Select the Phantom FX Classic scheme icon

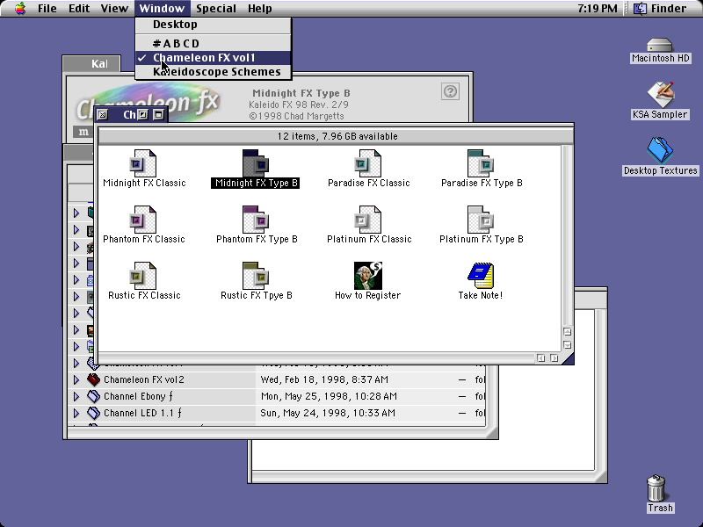pos(143,220)
